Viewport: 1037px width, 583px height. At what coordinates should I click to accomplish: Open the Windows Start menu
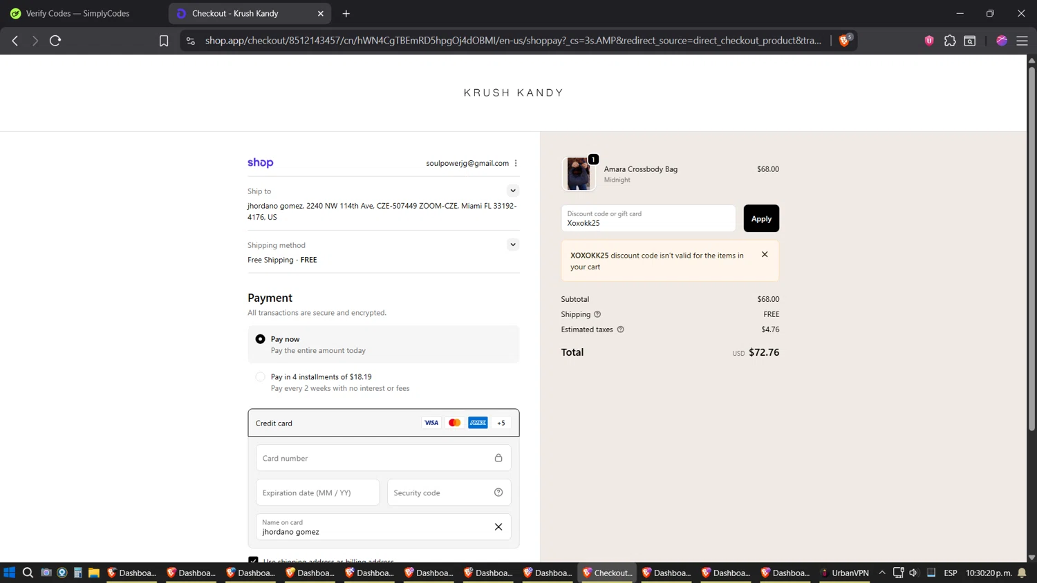click(x=10, y=573)
